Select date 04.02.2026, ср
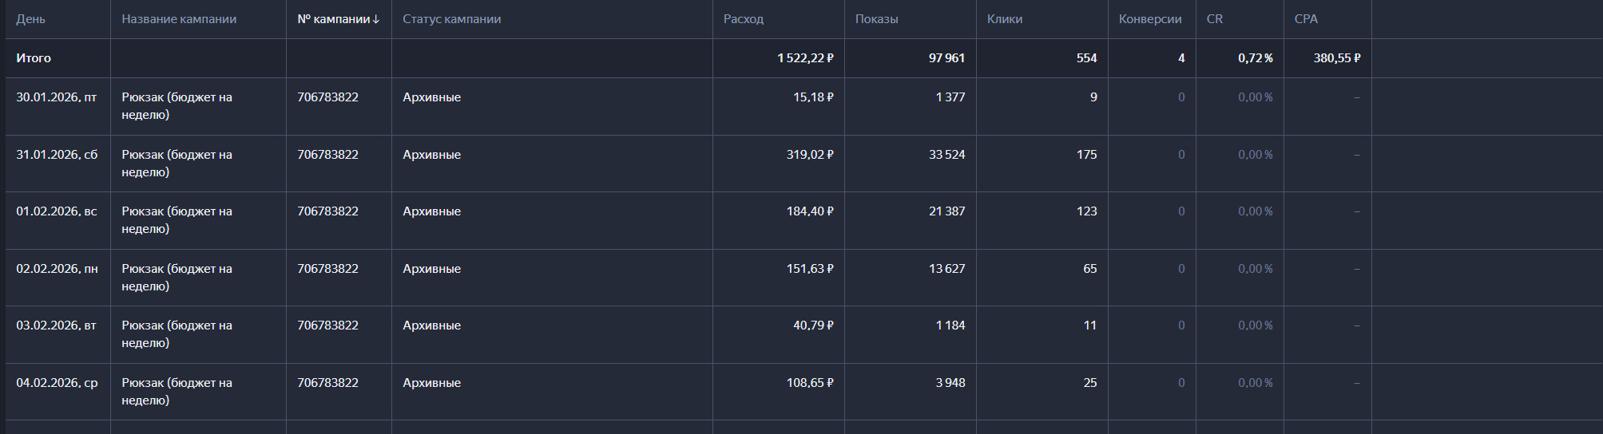 tap(58, 383)
